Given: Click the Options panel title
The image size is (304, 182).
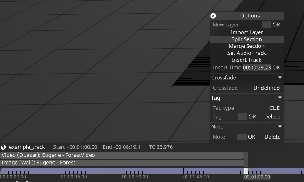Looking at the screenshot, I should pyautogui.click(x=250, y=16).
